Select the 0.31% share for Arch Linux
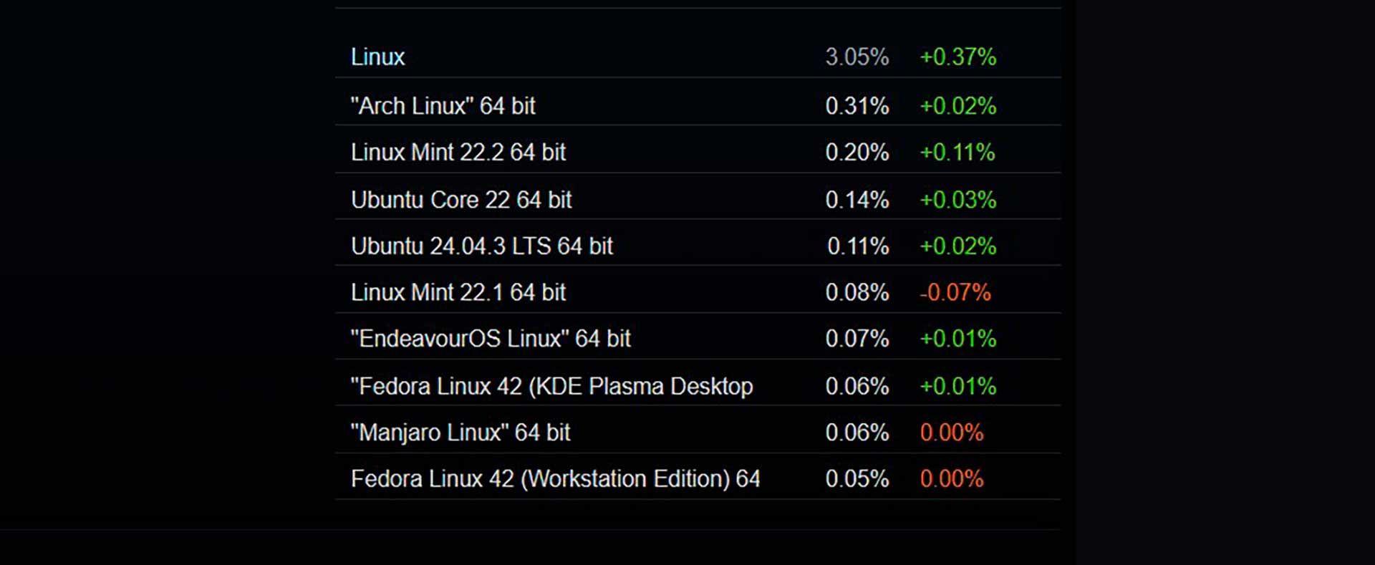 click(x=857, y=106)
